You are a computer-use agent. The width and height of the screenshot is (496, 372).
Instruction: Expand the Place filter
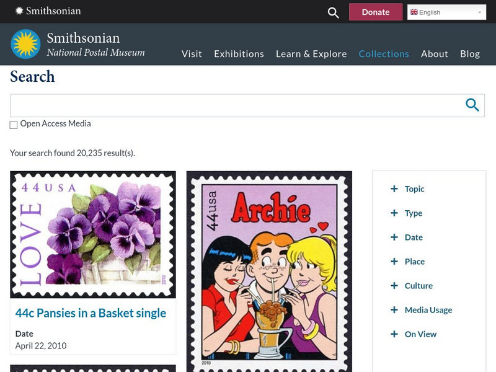(415, 262)
